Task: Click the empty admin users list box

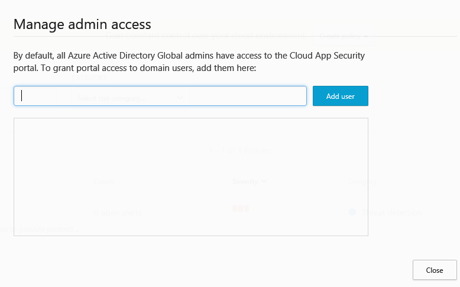Action: 190,176
